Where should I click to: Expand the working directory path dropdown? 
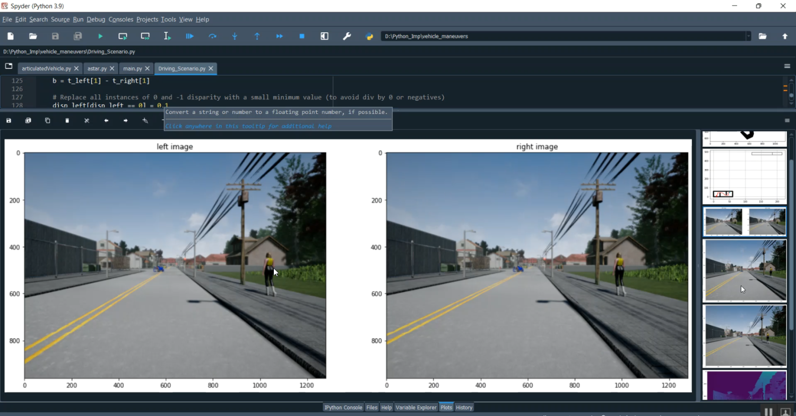748,36
